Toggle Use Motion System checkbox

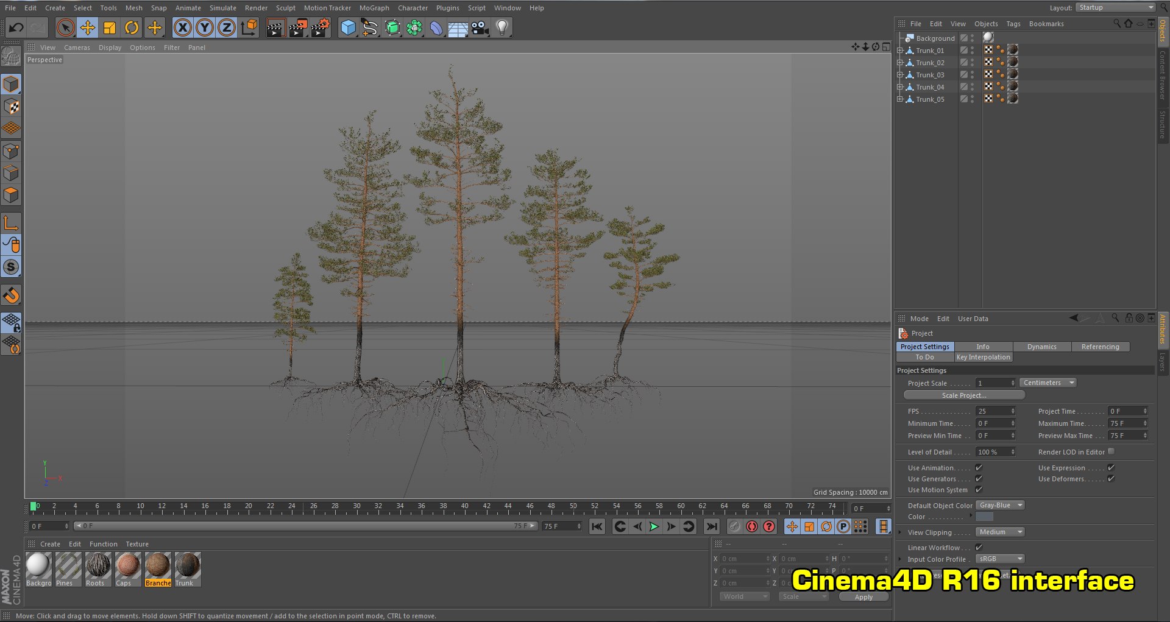[979, 489]
